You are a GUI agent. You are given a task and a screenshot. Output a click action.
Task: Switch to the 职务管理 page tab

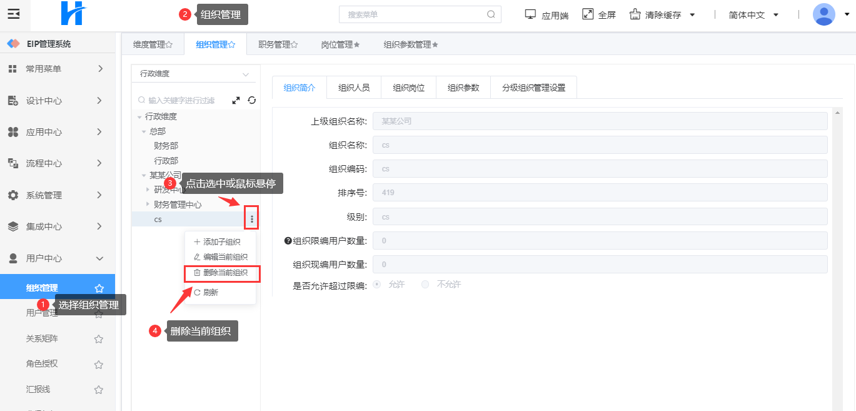point(278,44)
